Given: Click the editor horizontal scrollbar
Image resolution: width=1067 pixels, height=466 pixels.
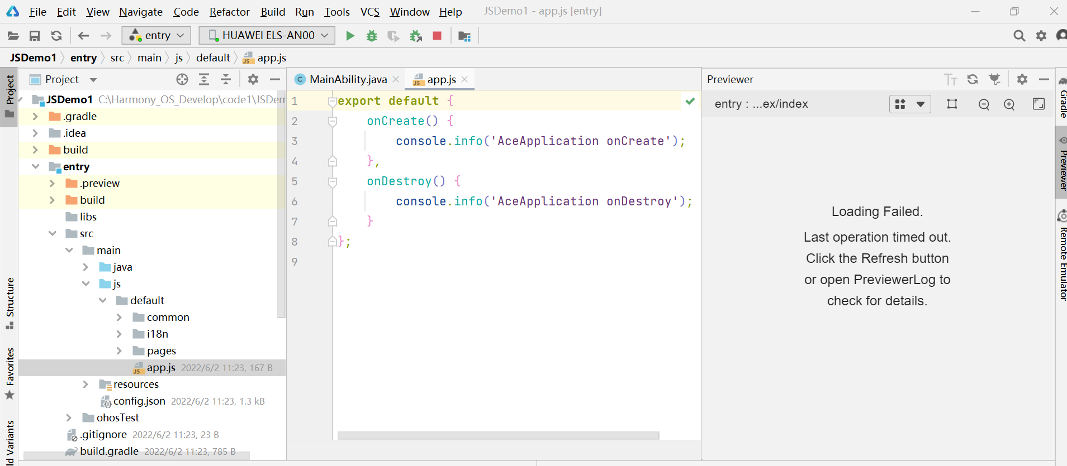Looking at the screenshot, I should 498,435.
